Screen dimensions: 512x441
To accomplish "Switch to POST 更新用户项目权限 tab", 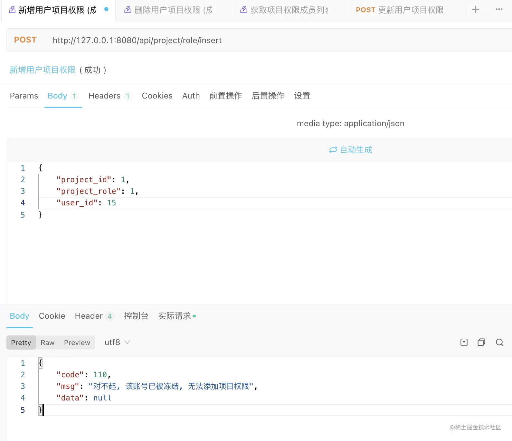I will coord(400,10).
